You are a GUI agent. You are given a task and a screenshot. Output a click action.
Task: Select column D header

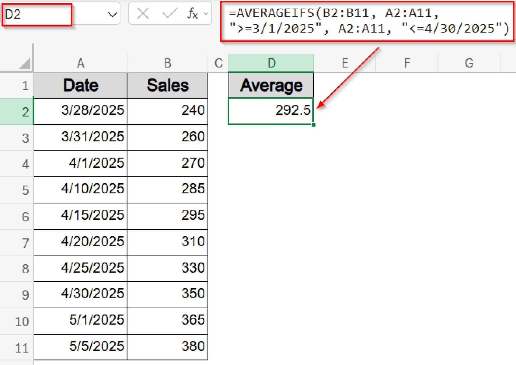click(271, 63)
